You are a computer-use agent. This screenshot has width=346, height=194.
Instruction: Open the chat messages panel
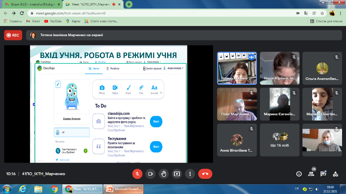(x=323, y=174)
